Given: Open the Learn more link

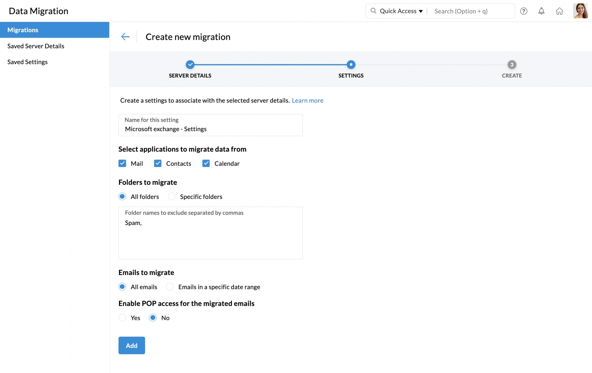Looking at the screenshot, I should tap(308, 100).
